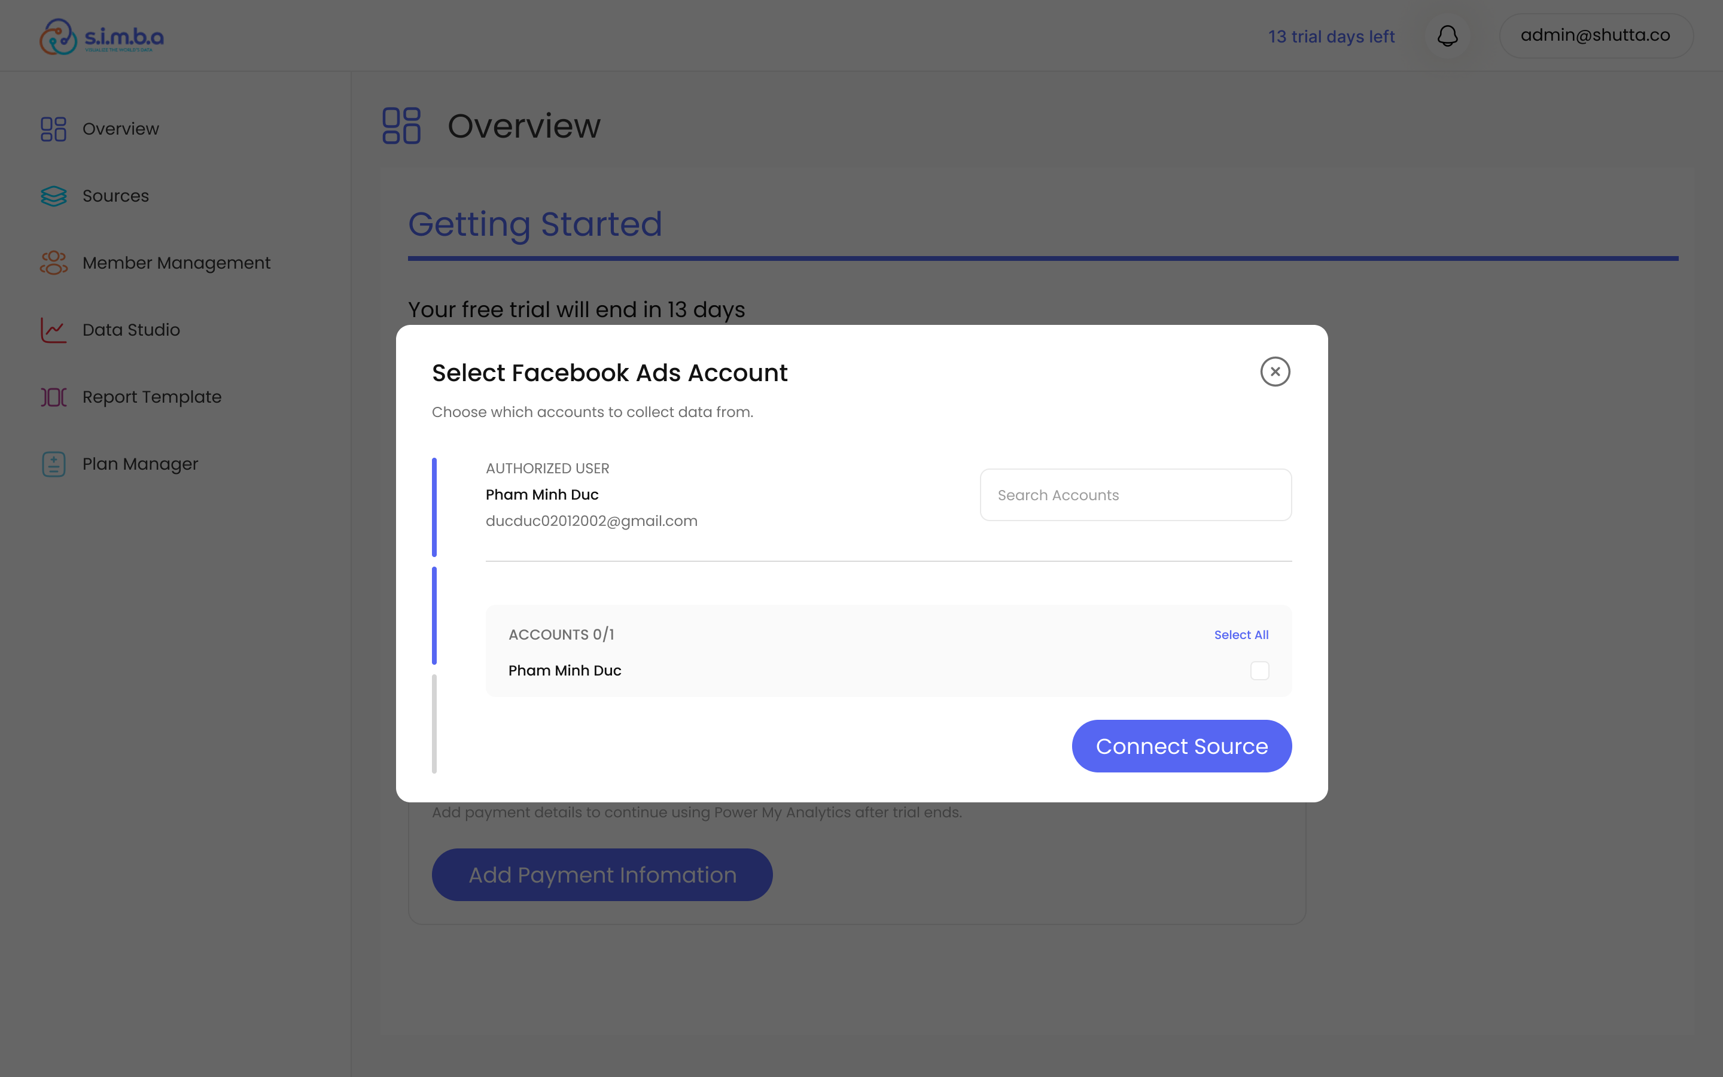Select the ducduc02012002@gmail.com email text
Viewport: 1723px width, 1077px height.
(x=592, y=521)
